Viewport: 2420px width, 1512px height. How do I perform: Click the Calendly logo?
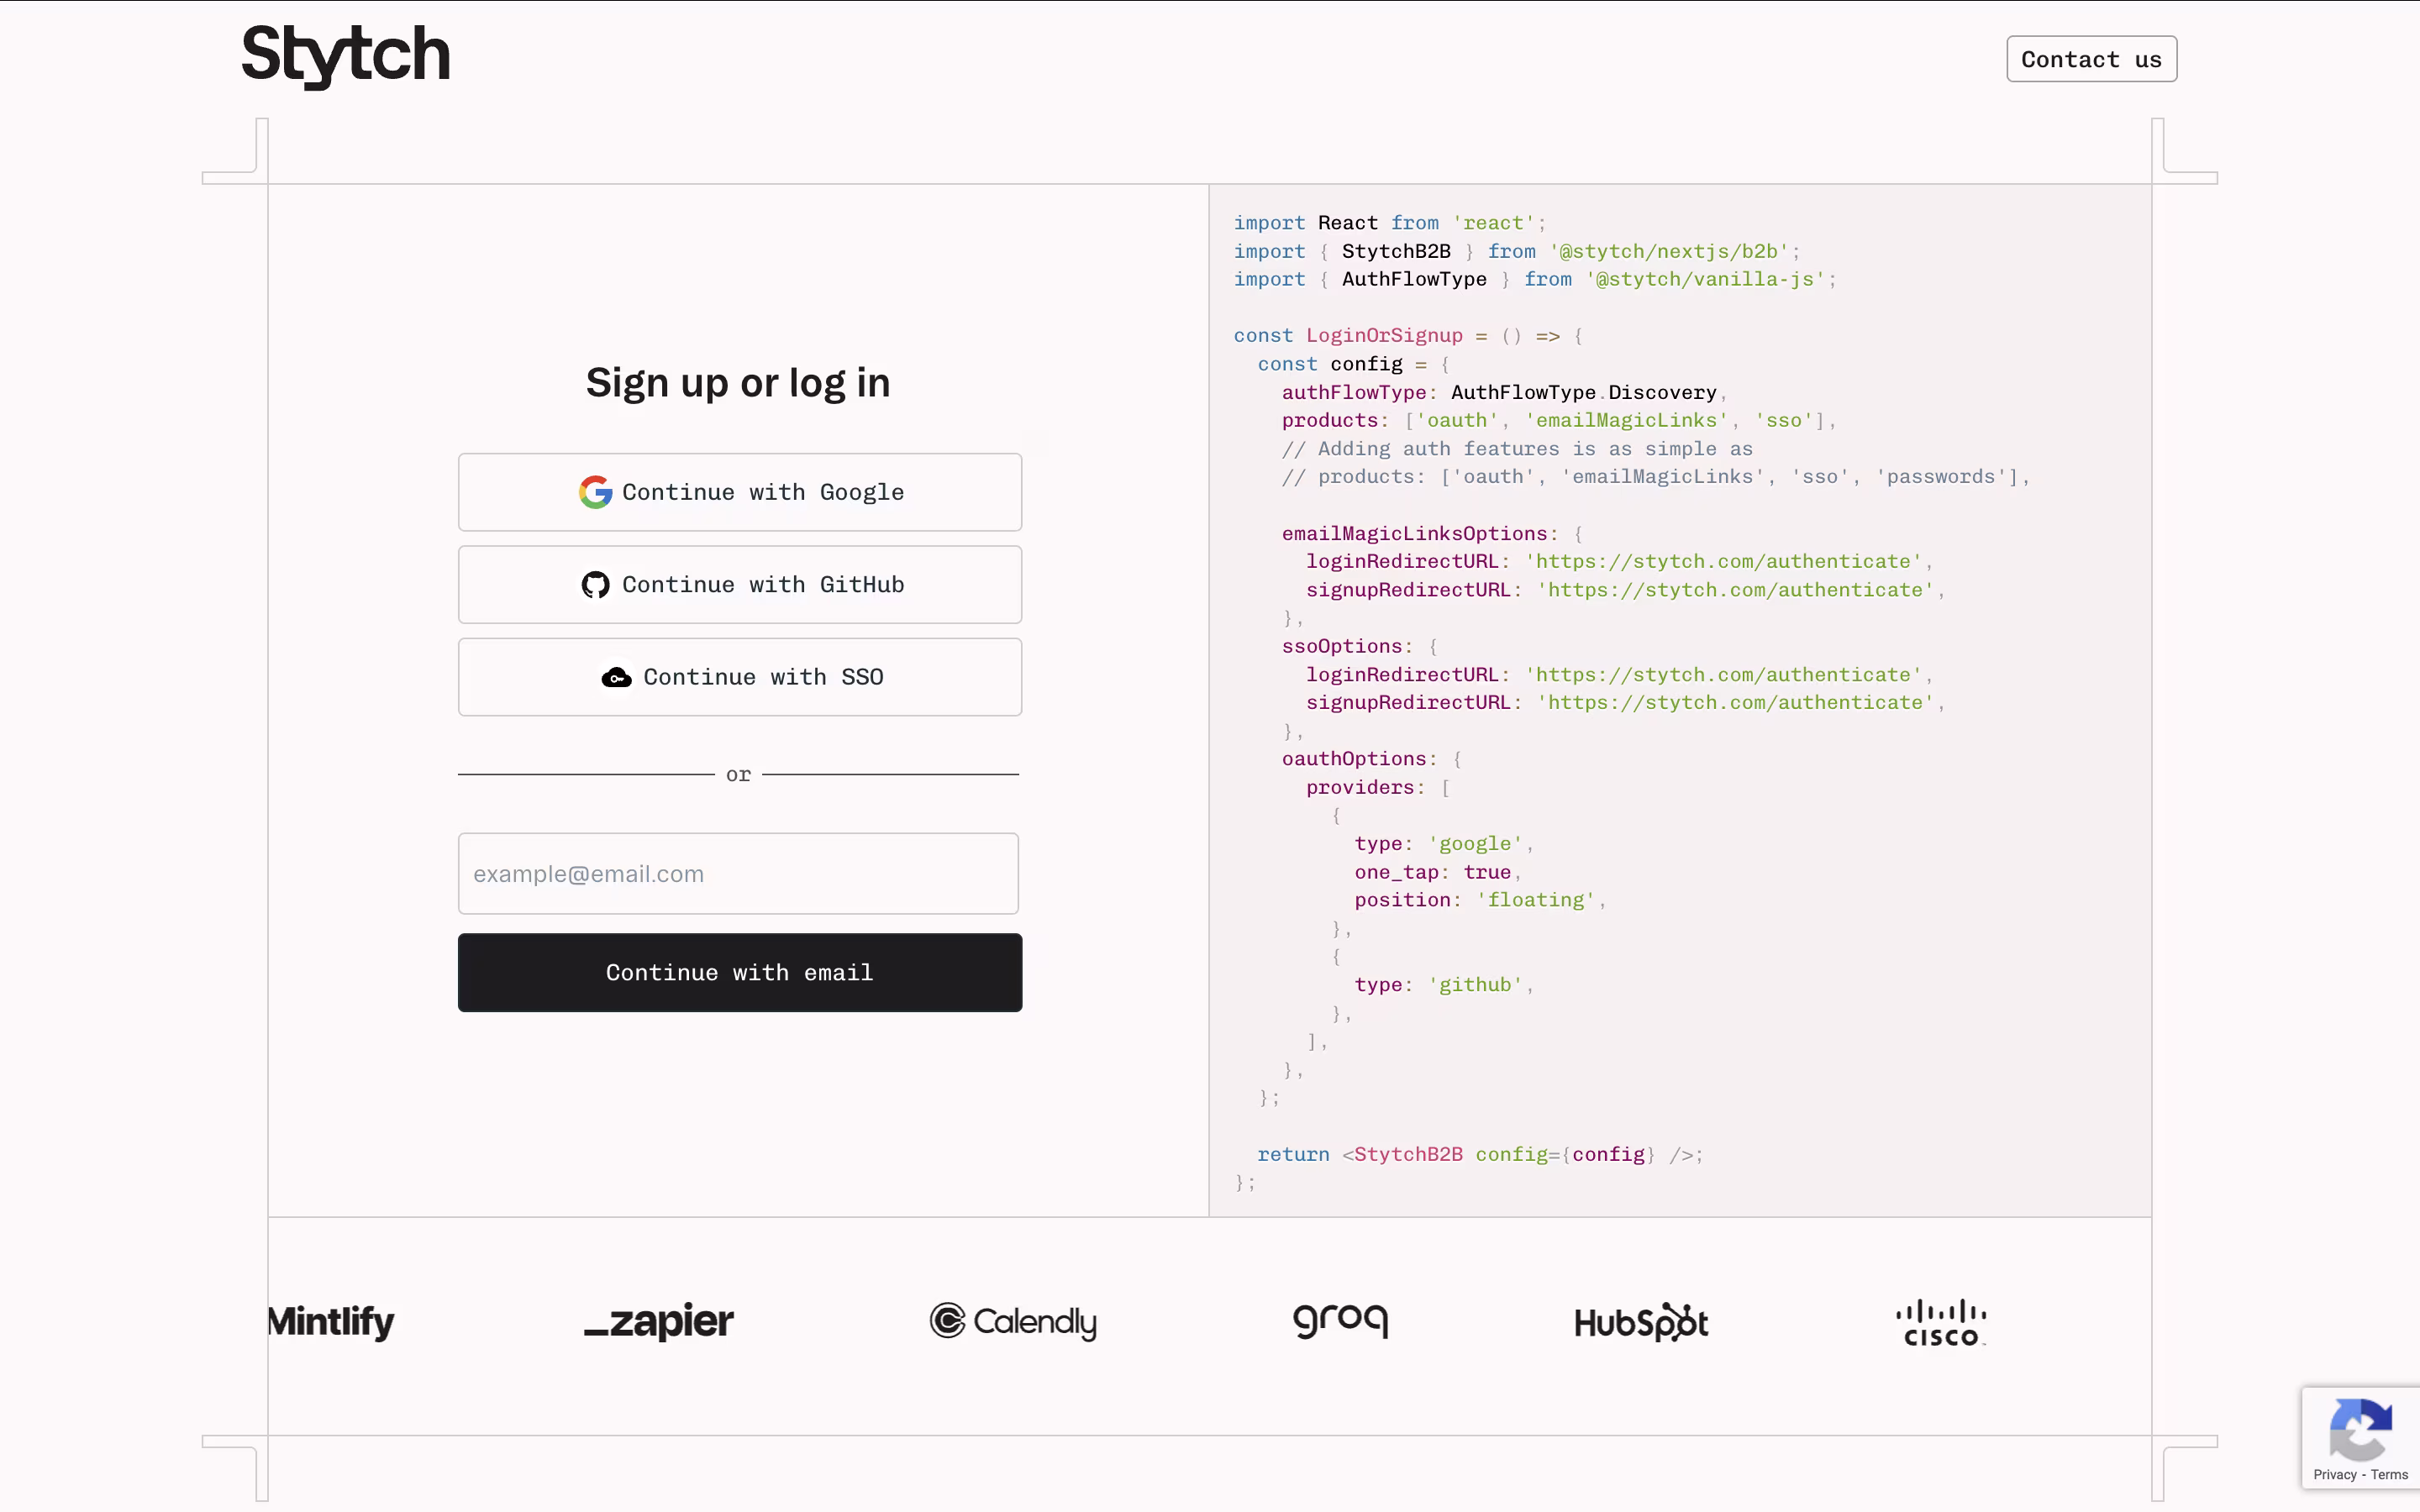[x=1013, y=1322]
